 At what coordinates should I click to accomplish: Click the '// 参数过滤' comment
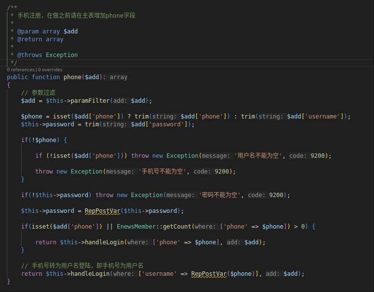(x=38, y=93)
